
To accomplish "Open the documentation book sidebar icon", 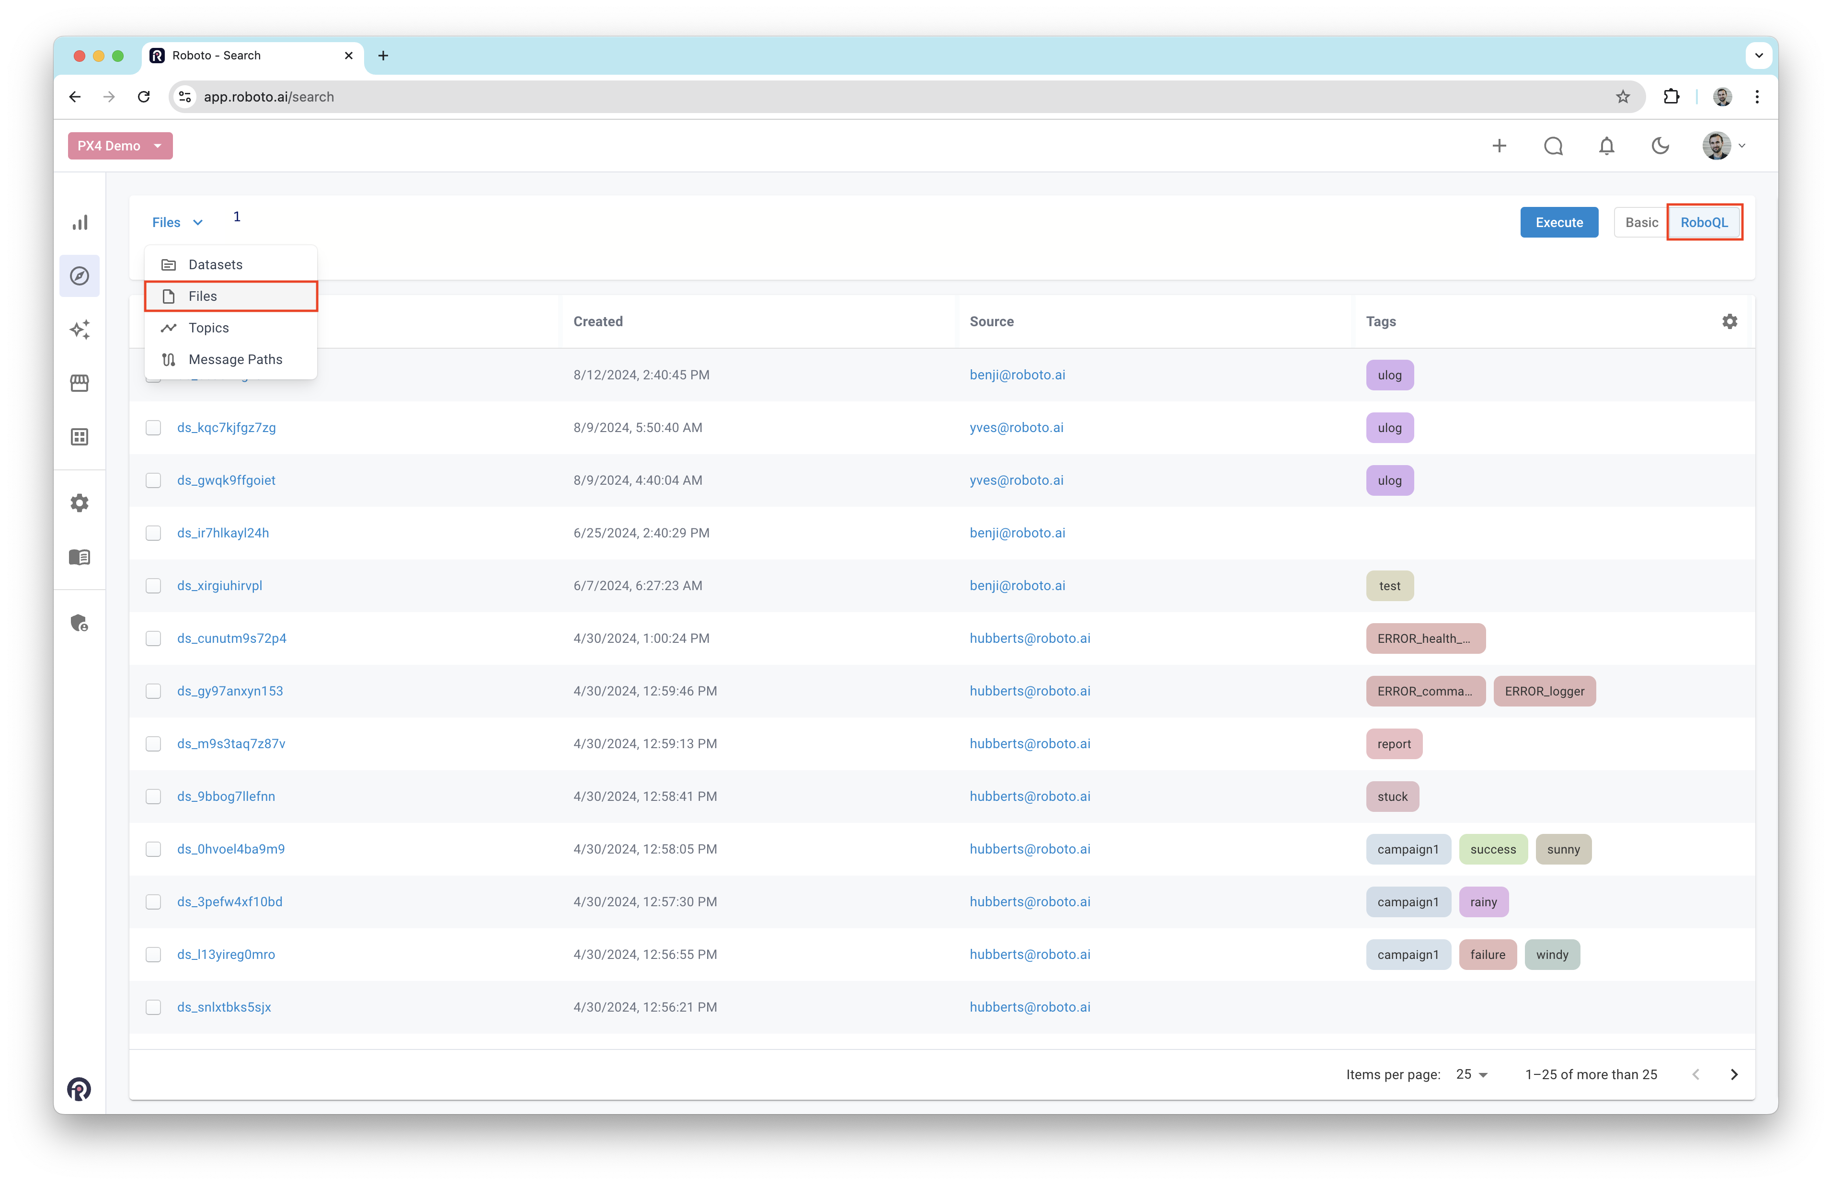I will [79, 556].
